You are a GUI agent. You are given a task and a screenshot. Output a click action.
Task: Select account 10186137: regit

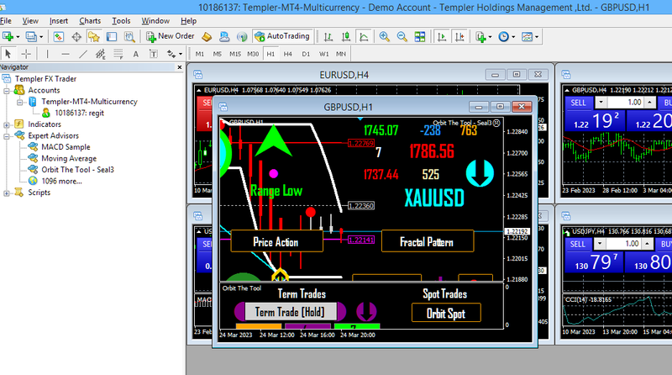pos(79,114)
